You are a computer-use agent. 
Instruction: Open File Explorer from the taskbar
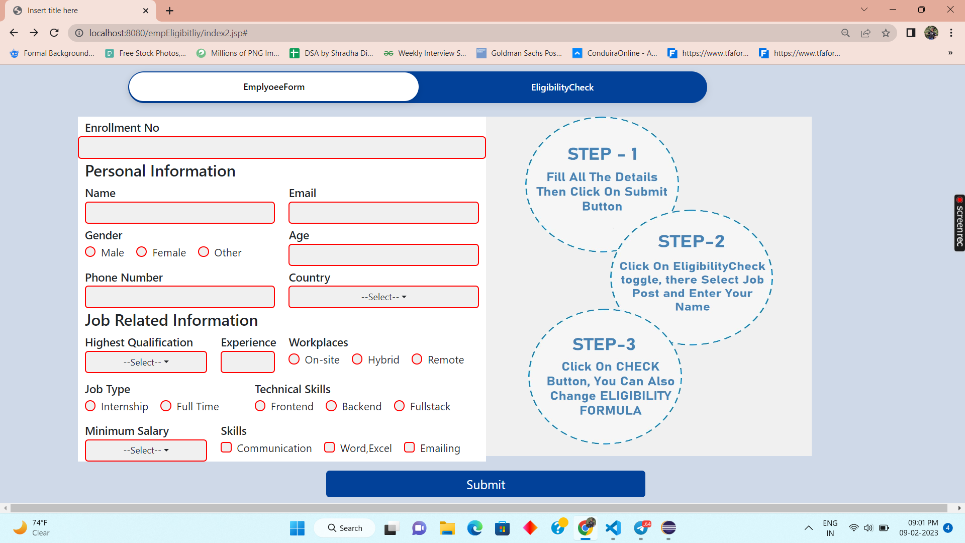coord(447,528)
